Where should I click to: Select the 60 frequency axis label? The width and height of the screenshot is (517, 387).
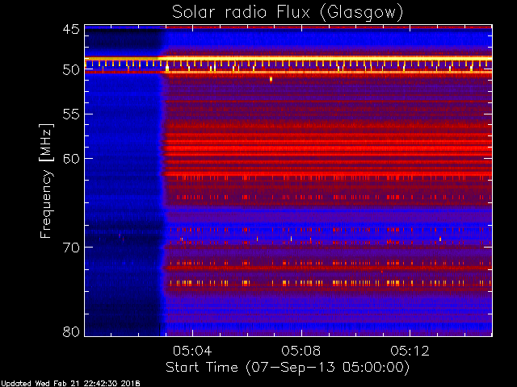point(71,158)
